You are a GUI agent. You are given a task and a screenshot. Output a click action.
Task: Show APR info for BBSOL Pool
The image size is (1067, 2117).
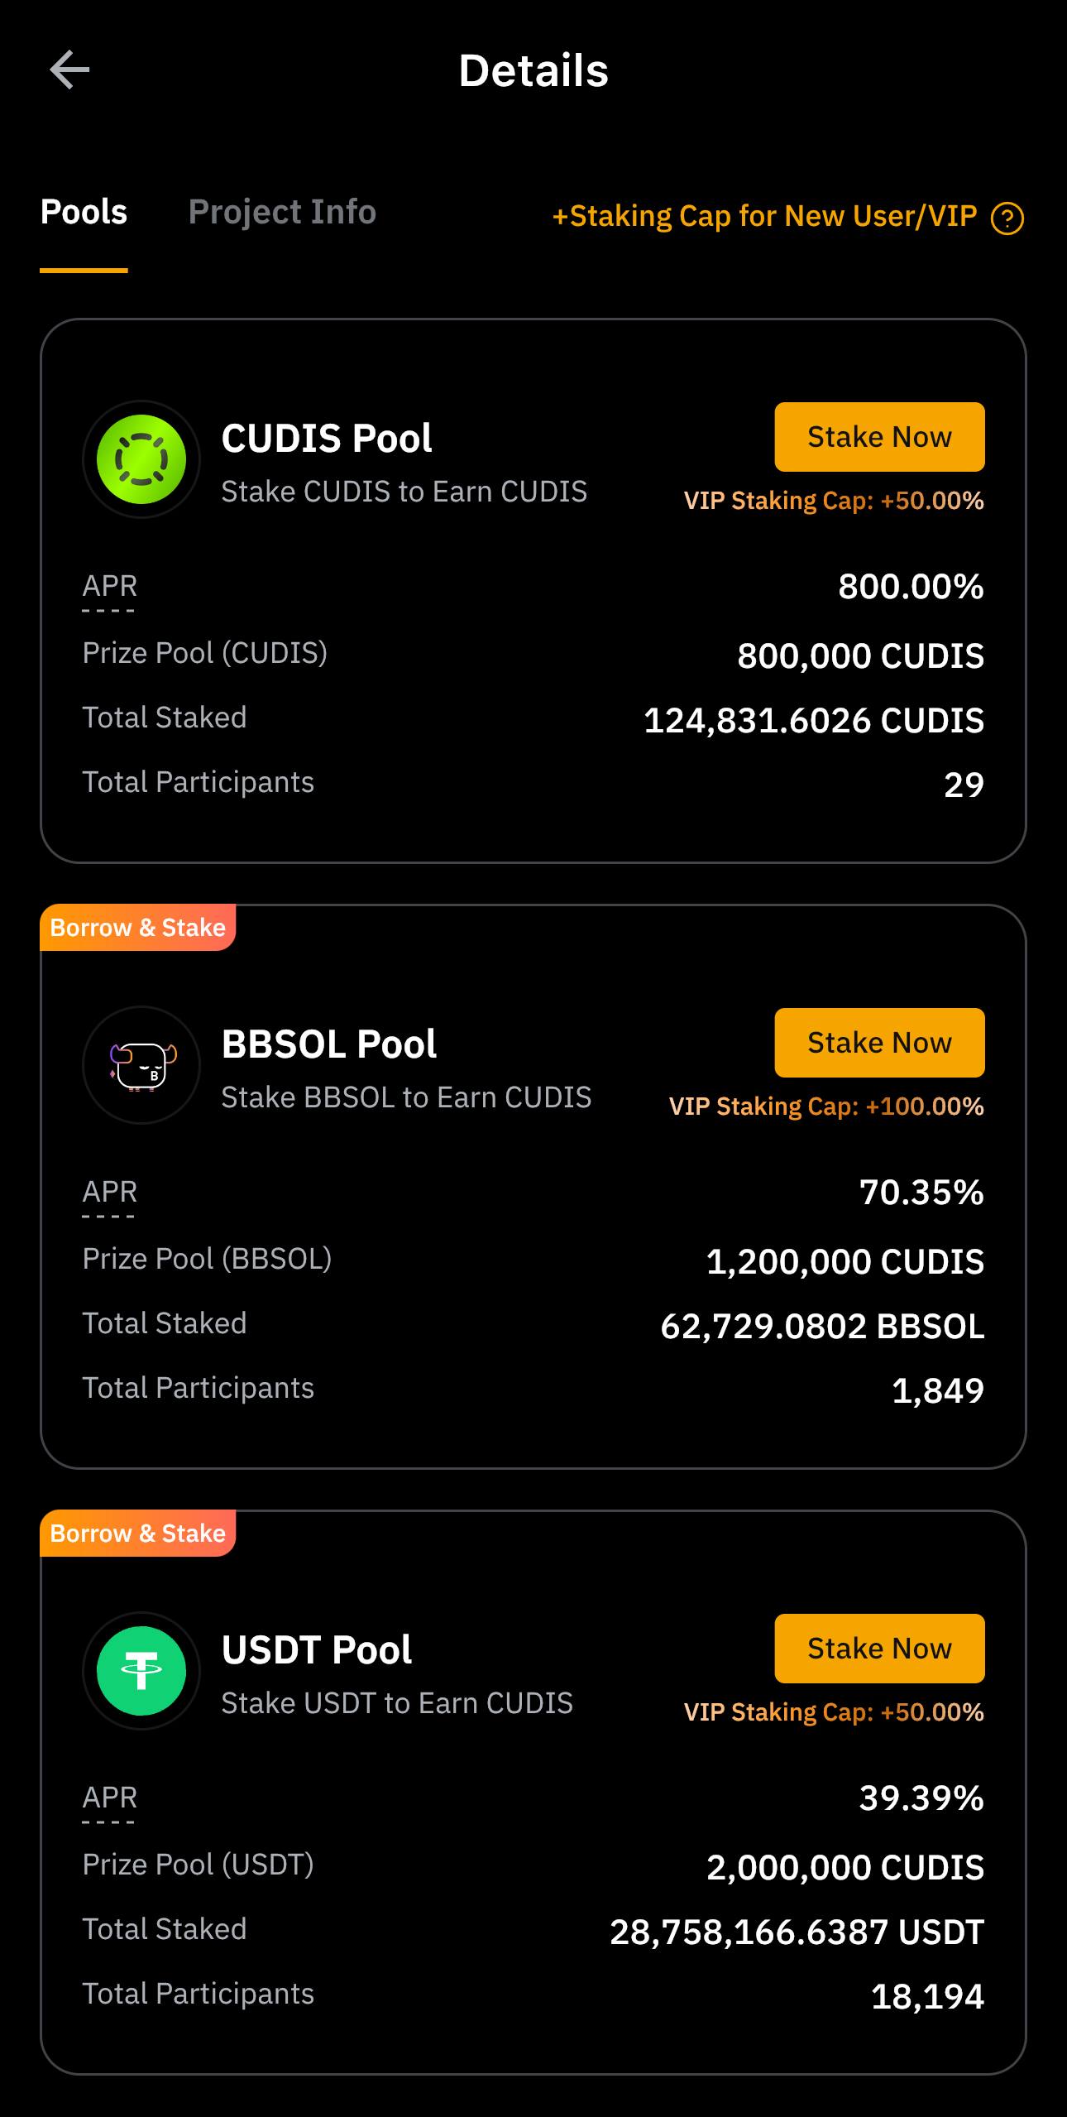[x=109, y=1193]
